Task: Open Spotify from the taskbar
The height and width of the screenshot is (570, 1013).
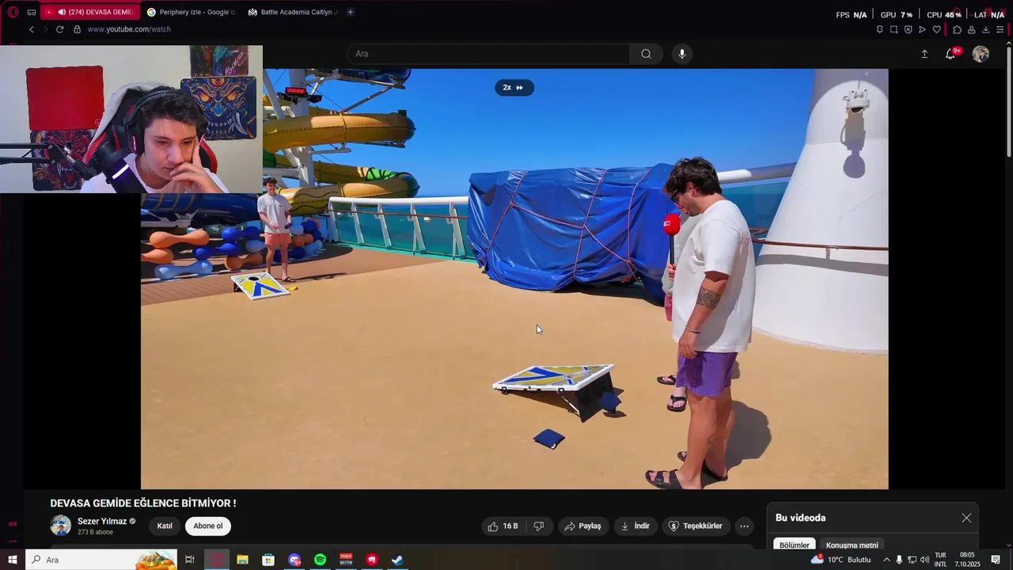Action: click(x=320, y=560)
